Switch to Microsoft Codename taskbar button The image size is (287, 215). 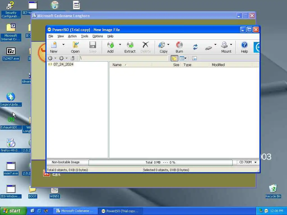point(75,211)
